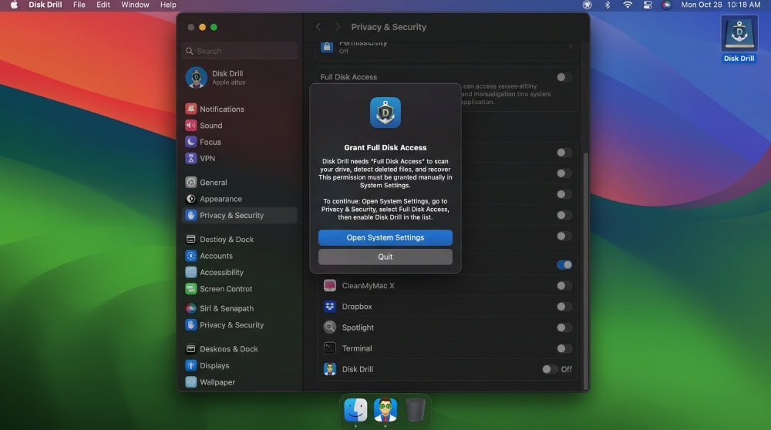Click the Search field in Settings sidebar

coord(240,51)
